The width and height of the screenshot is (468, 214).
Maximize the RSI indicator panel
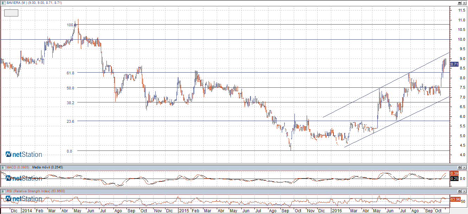[459, 191]
